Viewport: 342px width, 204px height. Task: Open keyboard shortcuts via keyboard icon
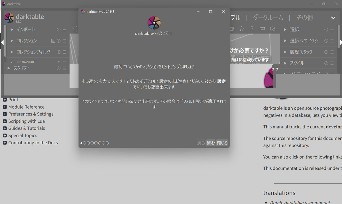pyautogui.click(x=262, y=29)
